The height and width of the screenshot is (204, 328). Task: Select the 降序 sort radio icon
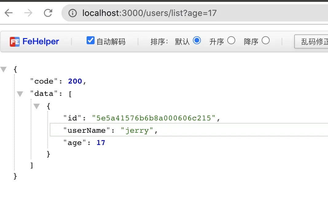tap(266, 40)
